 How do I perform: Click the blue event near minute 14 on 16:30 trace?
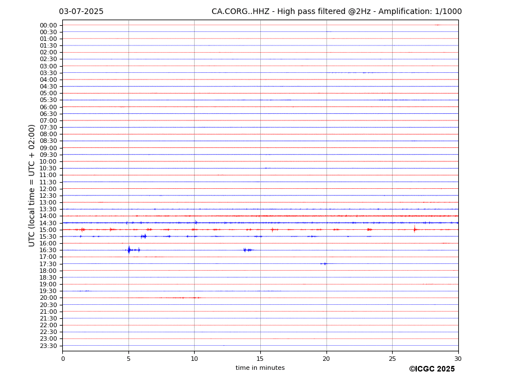coord(248,250)
